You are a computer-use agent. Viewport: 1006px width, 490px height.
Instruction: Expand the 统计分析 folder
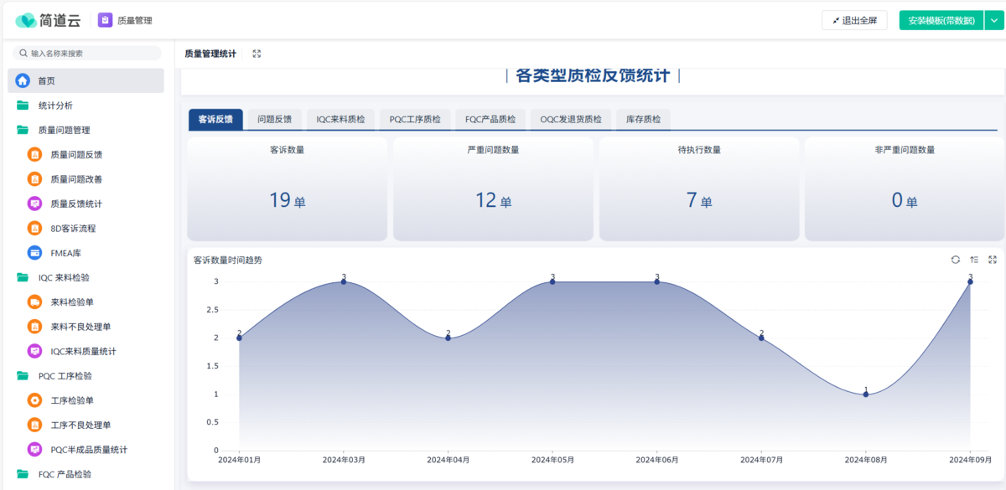tap(86, 106)
